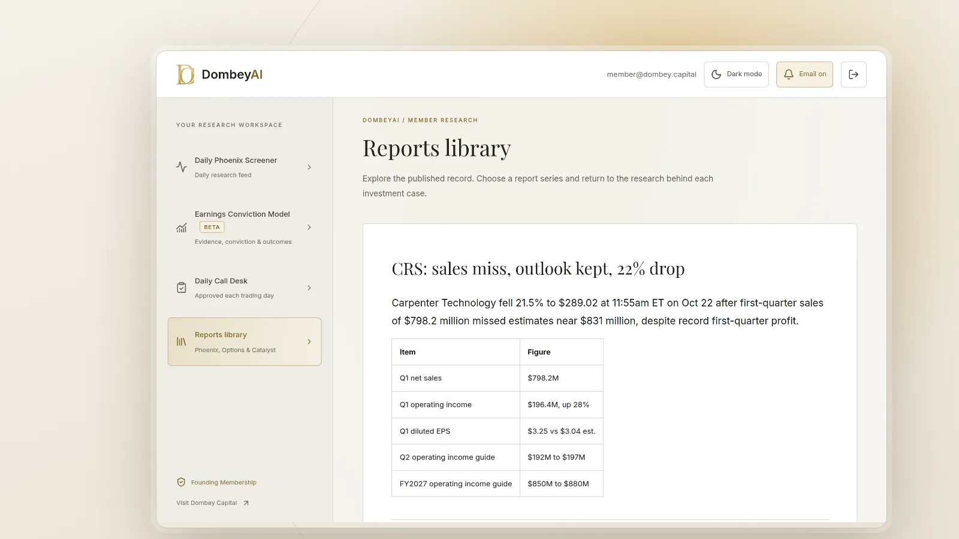Viewport: 959px width, 539px height.
Task: Click the $850M to $880M cell
Action: point(562,484)
